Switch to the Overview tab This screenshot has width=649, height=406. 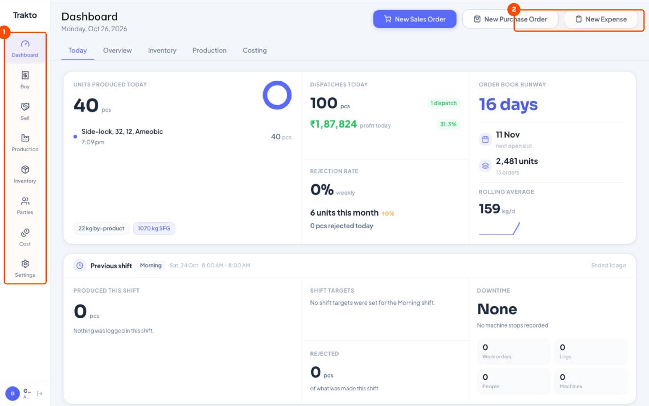point(117,50)
